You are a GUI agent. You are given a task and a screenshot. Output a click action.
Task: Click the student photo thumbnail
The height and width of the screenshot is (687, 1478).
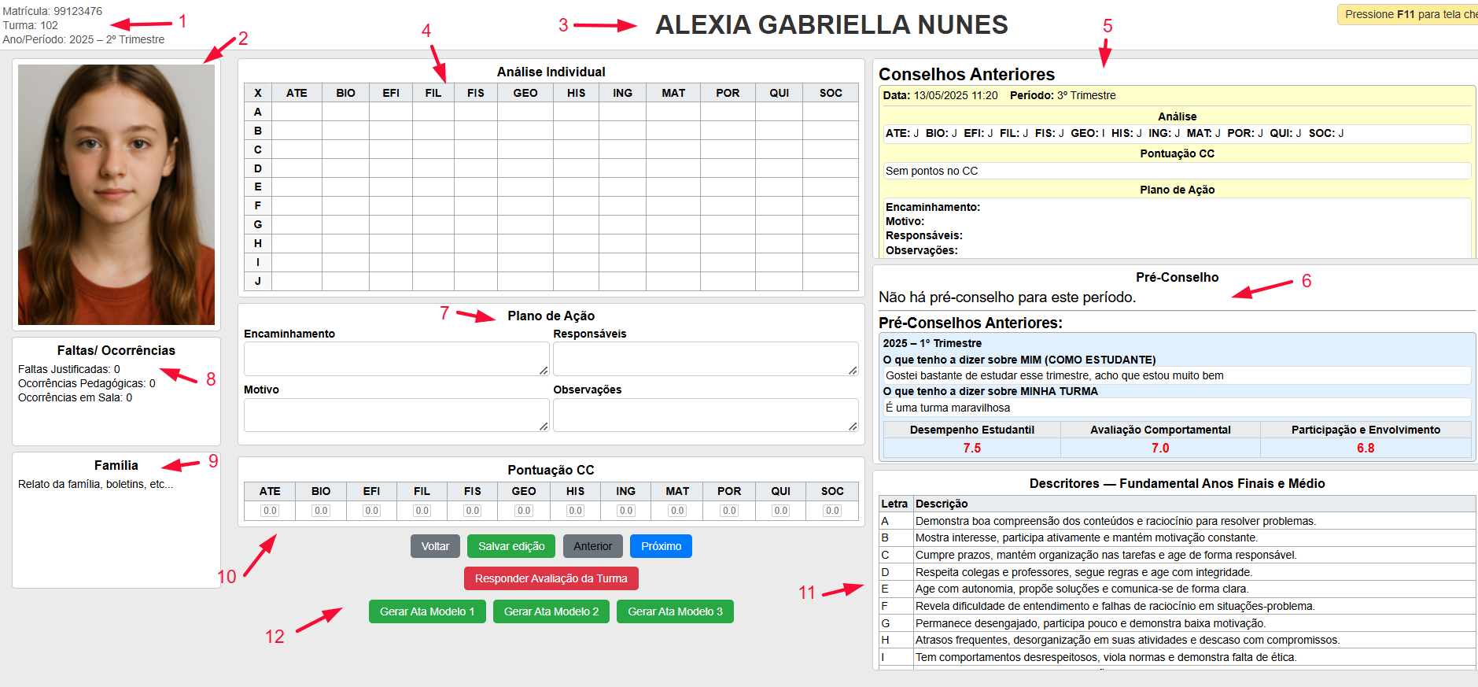click(116, 194)
